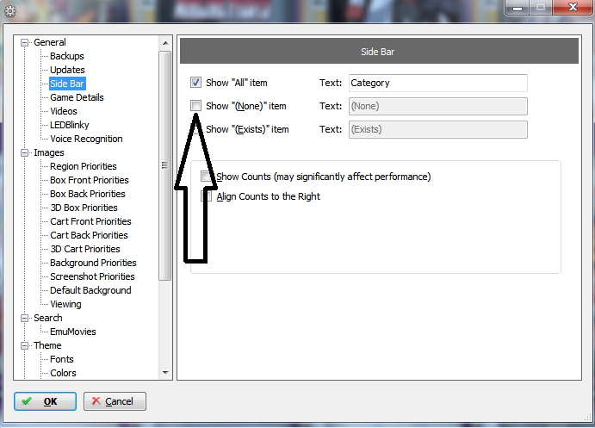Click the "Align Counts to the Right" label
595x428 pixels.
(268, 196)
